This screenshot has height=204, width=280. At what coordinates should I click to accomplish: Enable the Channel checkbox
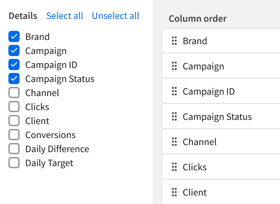(14, 93)
